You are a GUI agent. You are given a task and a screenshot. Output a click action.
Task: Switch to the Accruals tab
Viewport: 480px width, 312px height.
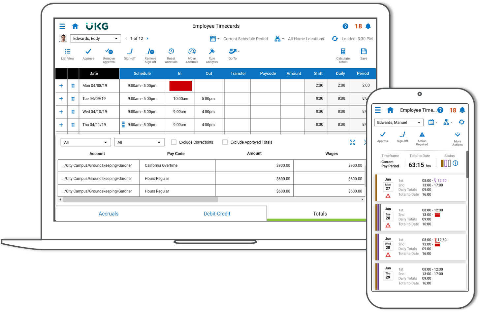point(109,214)
